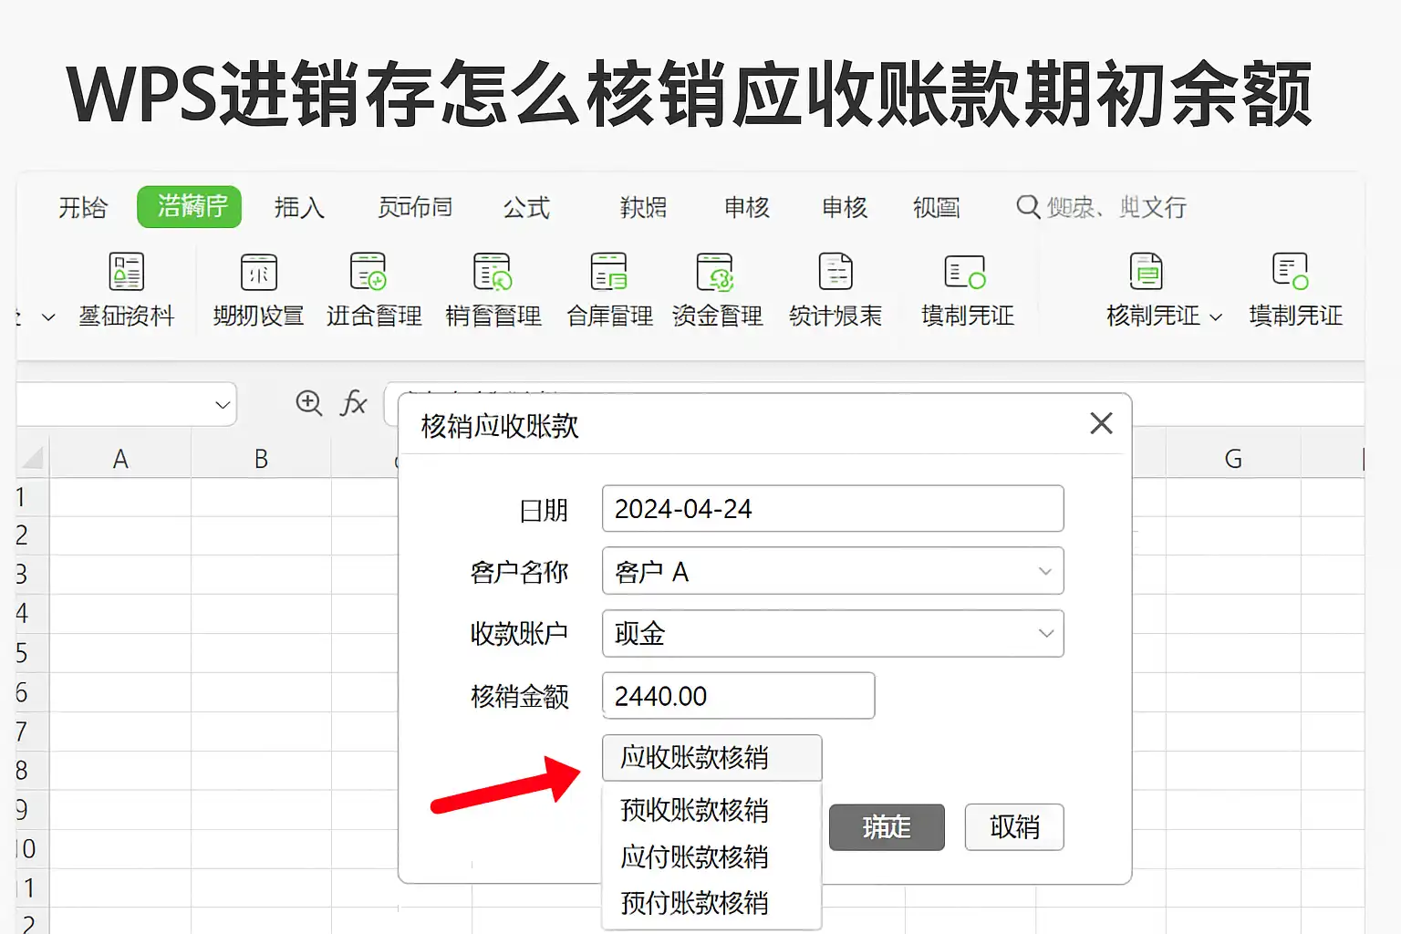The width and height of the screenshot is (1401, 934).
Task: Click the search magnifier in the ribbon tab row
Action: coord(1028,207)
